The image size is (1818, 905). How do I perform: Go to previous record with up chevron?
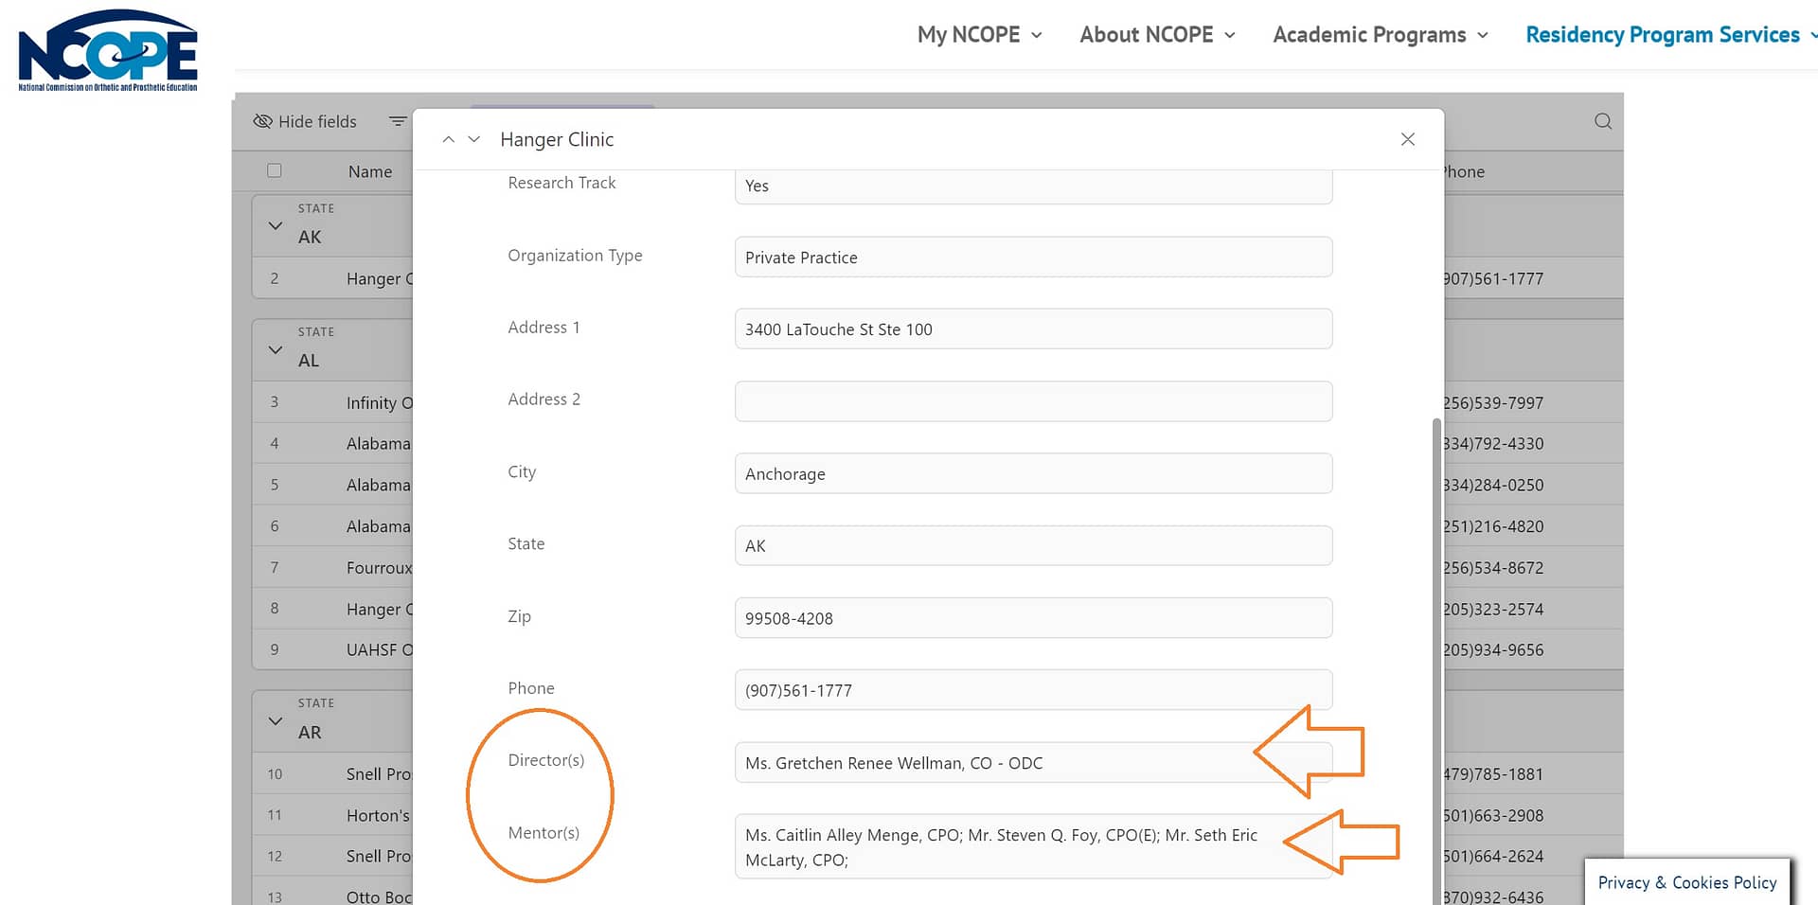449,139
